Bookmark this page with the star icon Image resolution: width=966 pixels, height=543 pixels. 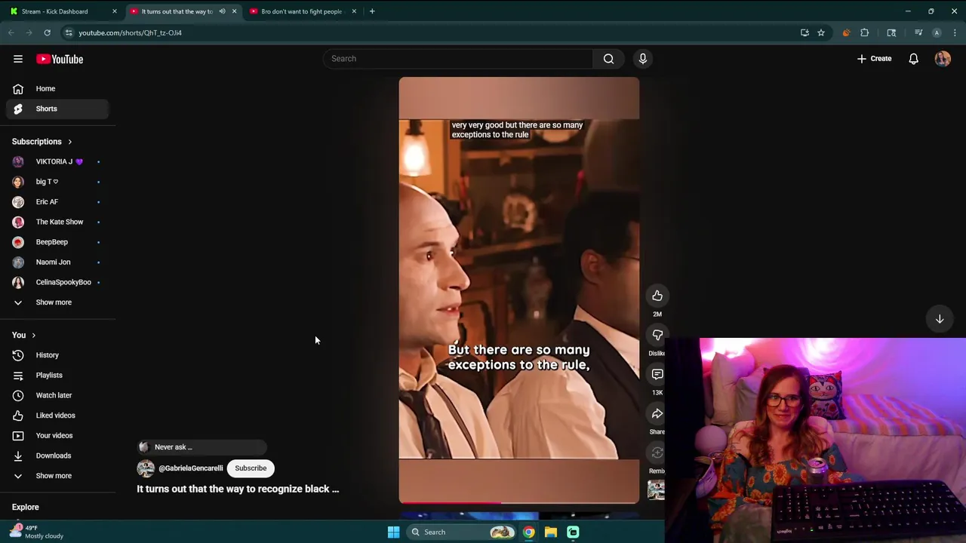(x=821, y=32)
